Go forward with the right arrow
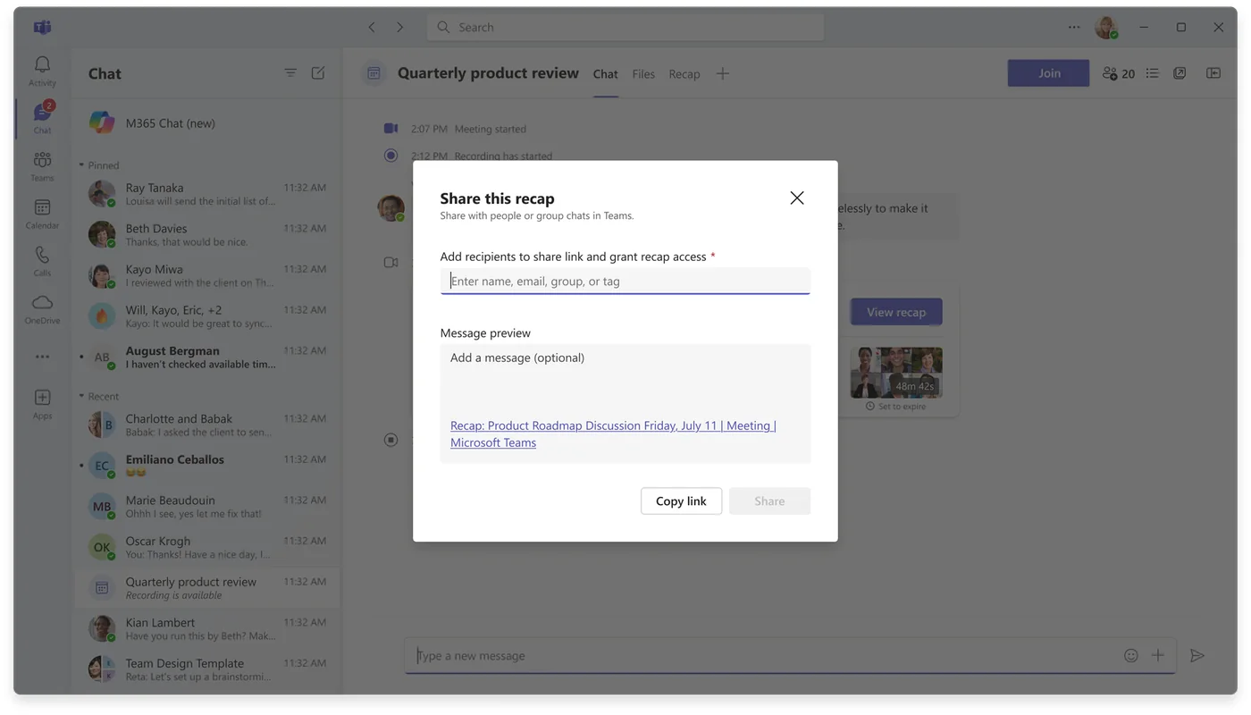The image size is (1251, 715). click(399, 27)
